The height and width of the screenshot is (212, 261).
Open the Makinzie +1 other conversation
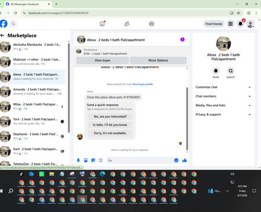(x=33, y=62)
